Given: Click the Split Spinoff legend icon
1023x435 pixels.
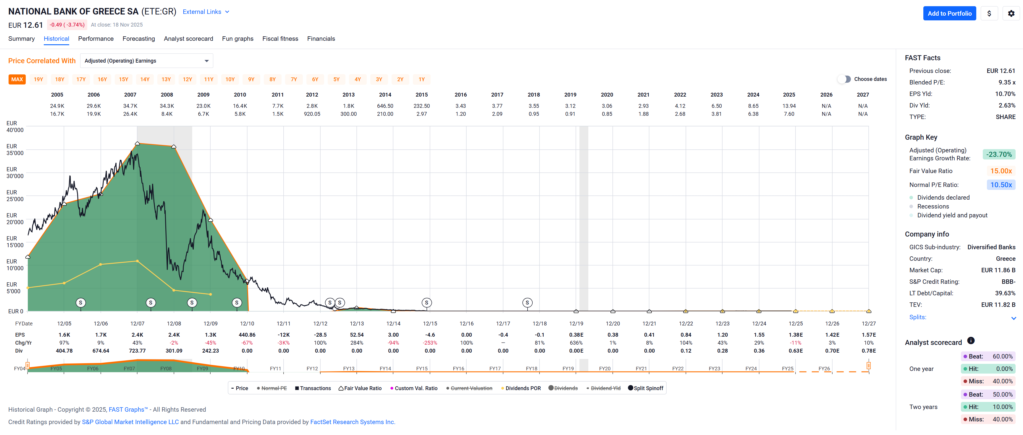Looking at the screenshot, I should [x=630, y=388].
